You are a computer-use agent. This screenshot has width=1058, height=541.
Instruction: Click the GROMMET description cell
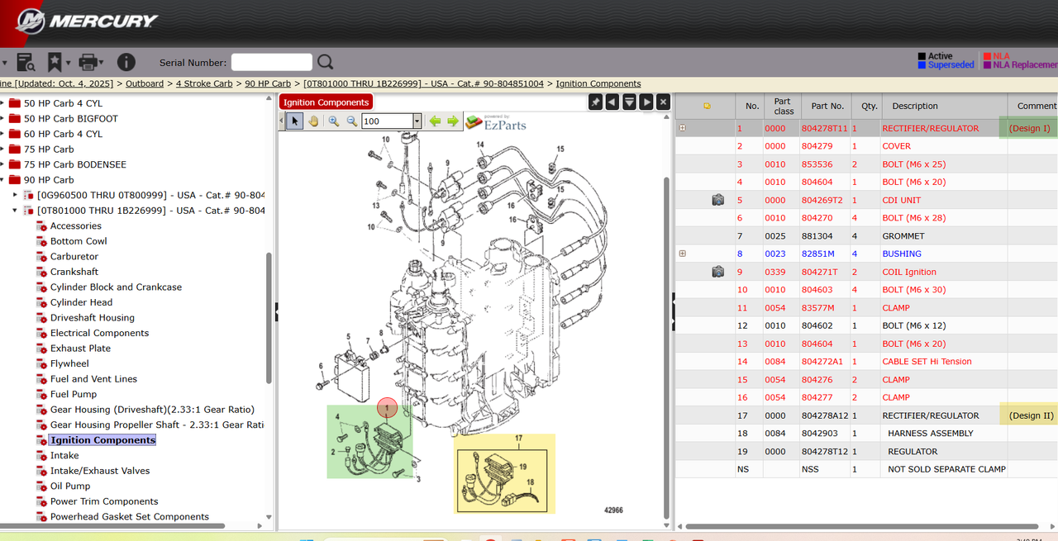pyautogui.click(x=903, y=236)
